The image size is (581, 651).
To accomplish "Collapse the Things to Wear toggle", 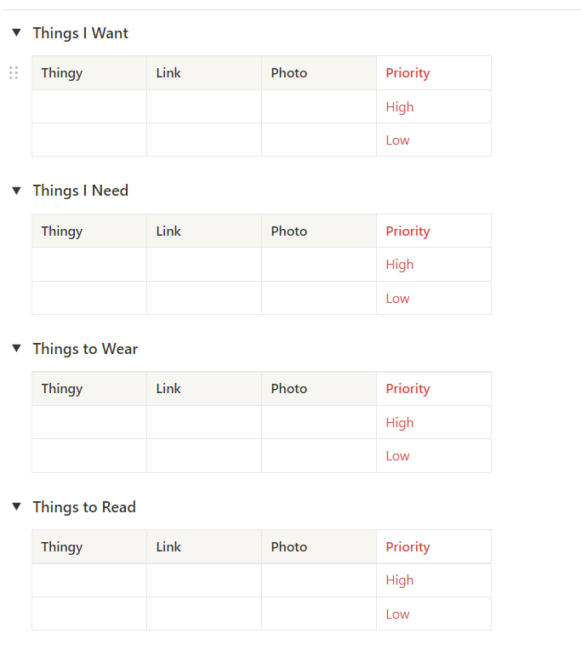I will pyautogui.click(x=16, y=349).
